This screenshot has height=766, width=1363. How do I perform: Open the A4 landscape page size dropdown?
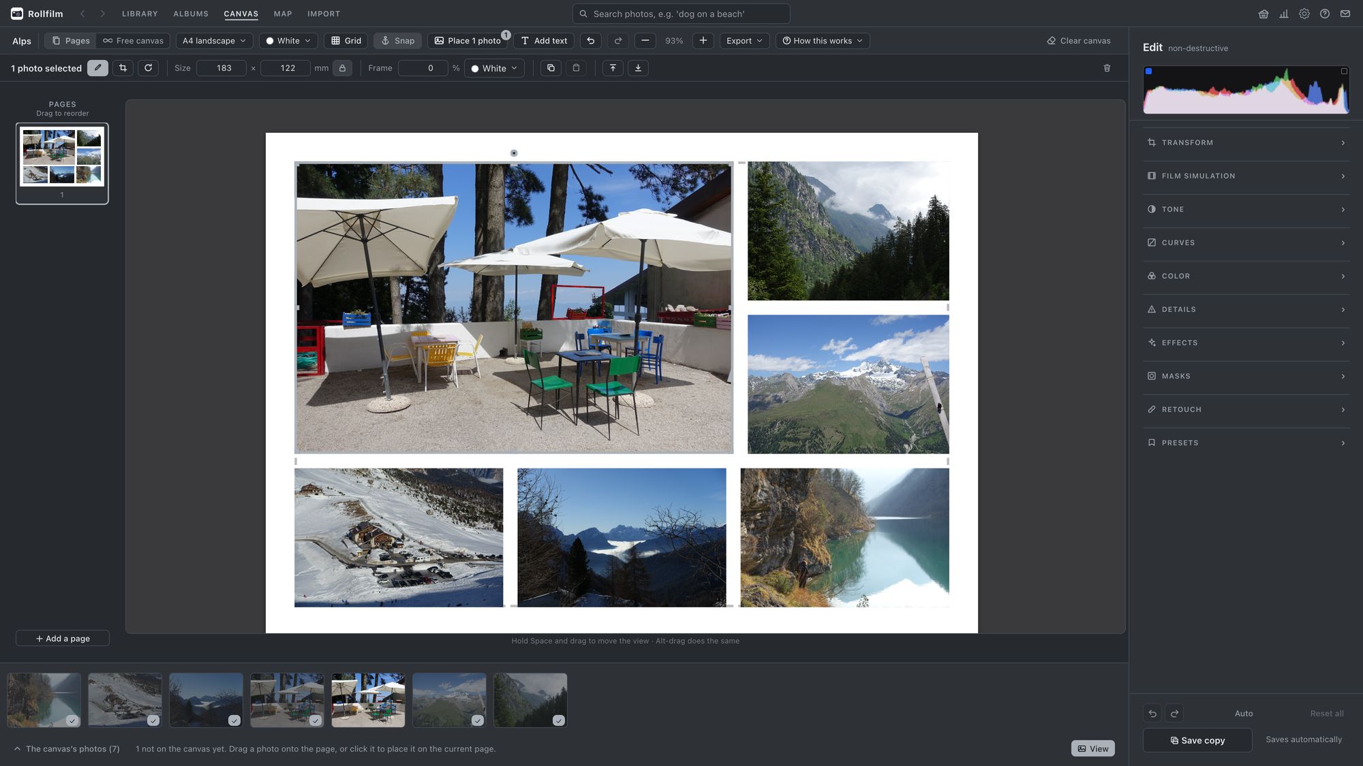click(x=214, y=41)
